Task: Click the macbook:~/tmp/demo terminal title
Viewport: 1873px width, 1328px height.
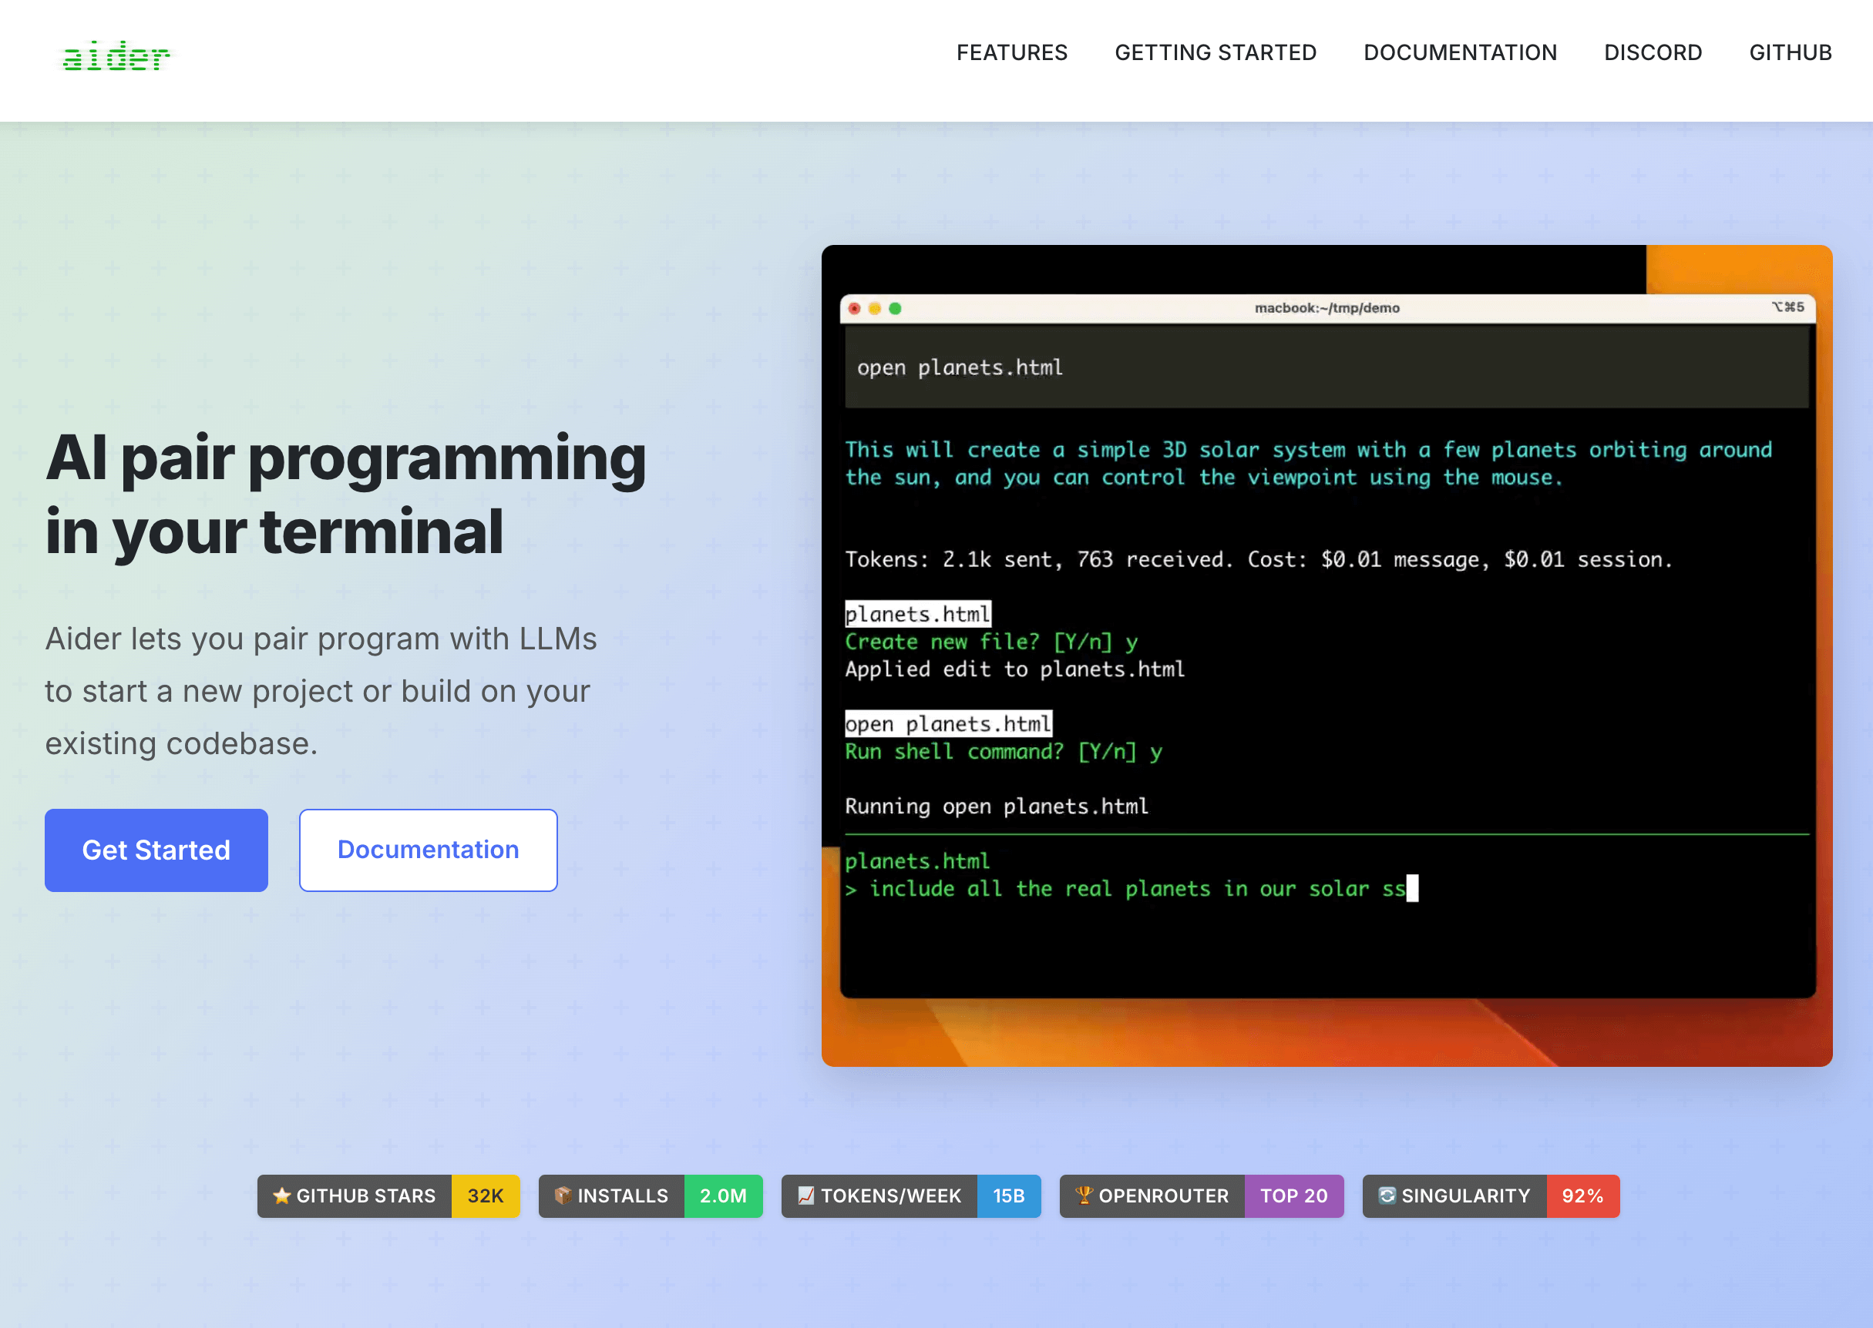Action: tap(1327, 307)
